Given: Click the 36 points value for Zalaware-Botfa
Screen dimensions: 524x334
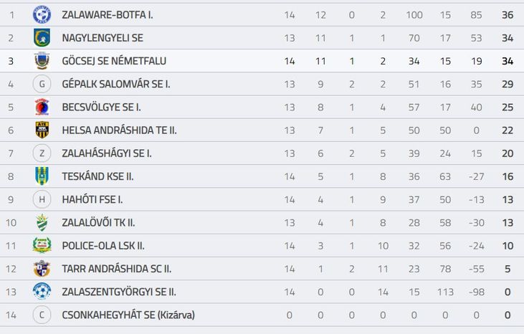Looking at the screenshot, I should [x=508, y=15].
